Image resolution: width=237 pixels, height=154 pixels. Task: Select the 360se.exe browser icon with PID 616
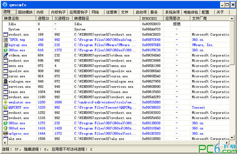coord(6,50)
